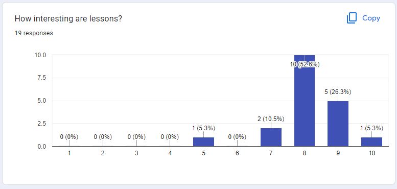
Task: Click the '1 (5.3%)' label above rating 10
Action: click(371, 128)
